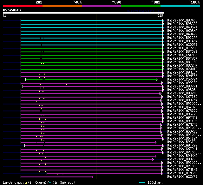
Task: Select the UniRef100_A2Q573 label
Action: [x=182, y=45]
